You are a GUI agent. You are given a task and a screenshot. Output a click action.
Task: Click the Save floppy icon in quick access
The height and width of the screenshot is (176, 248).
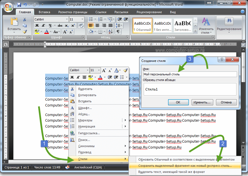tap(19, 5)
